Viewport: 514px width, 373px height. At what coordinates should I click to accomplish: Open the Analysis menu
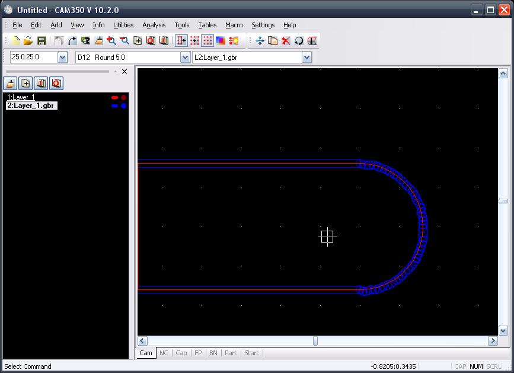click(154, 25)
